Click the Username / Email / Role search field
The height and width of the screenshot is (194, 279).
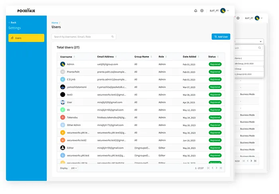[82, 37]
